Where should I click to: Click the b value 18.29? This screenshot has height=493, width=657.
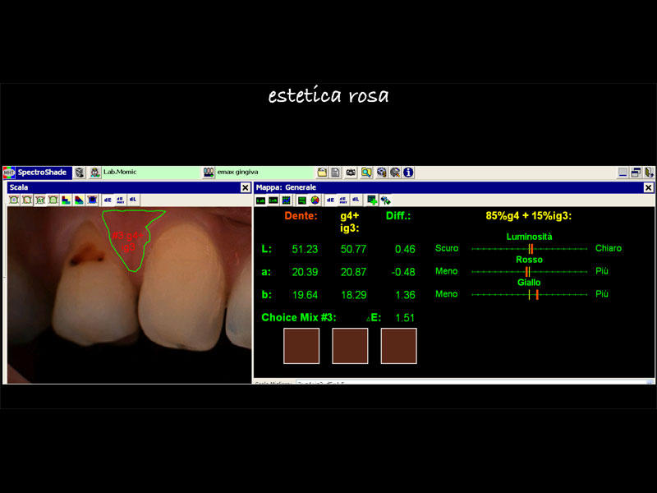coord(354,295)
